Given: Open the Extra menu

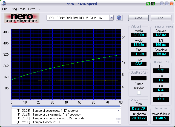Looking at the screenshot, I should tap(32, 9).
